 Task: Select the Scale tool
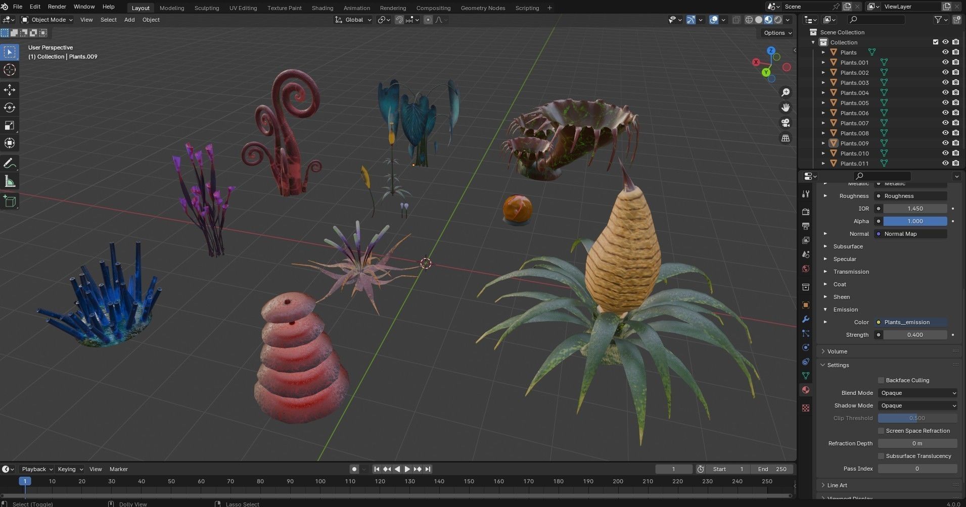click(10, 125)
